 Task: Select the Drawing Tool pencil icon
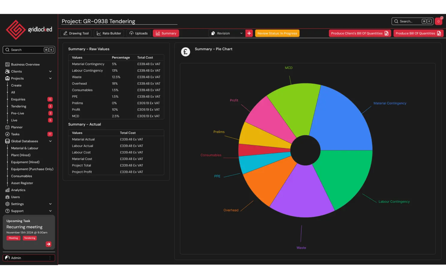[x=66, y=33]
